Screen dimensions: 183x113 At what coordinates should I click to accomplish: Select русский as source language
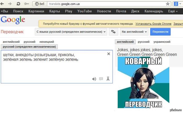pyautogui.click(x=29, y=42)
